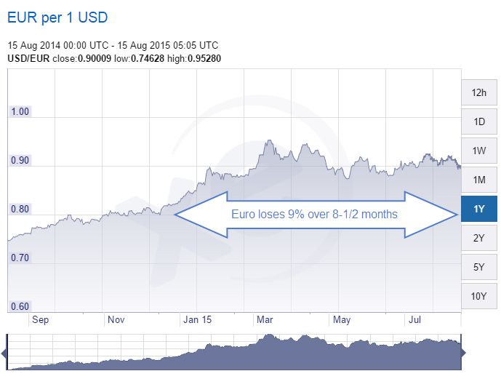The height and width of the screenshot is (379, 501).
Task: Choose the 1W time range
Action: coord(478,151)
